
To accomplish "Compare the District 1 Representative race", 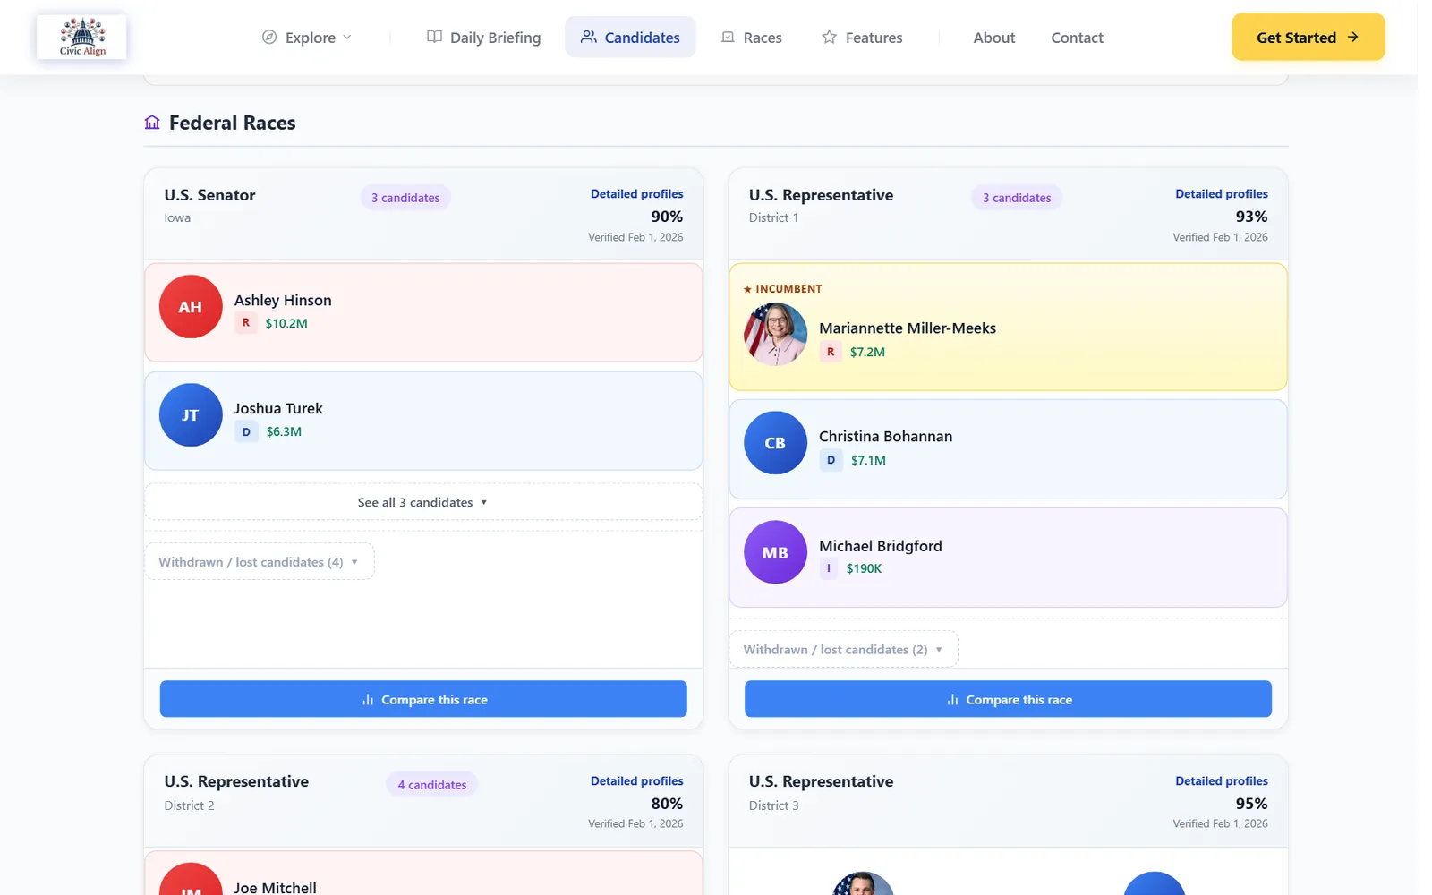I will point(1008,699).
